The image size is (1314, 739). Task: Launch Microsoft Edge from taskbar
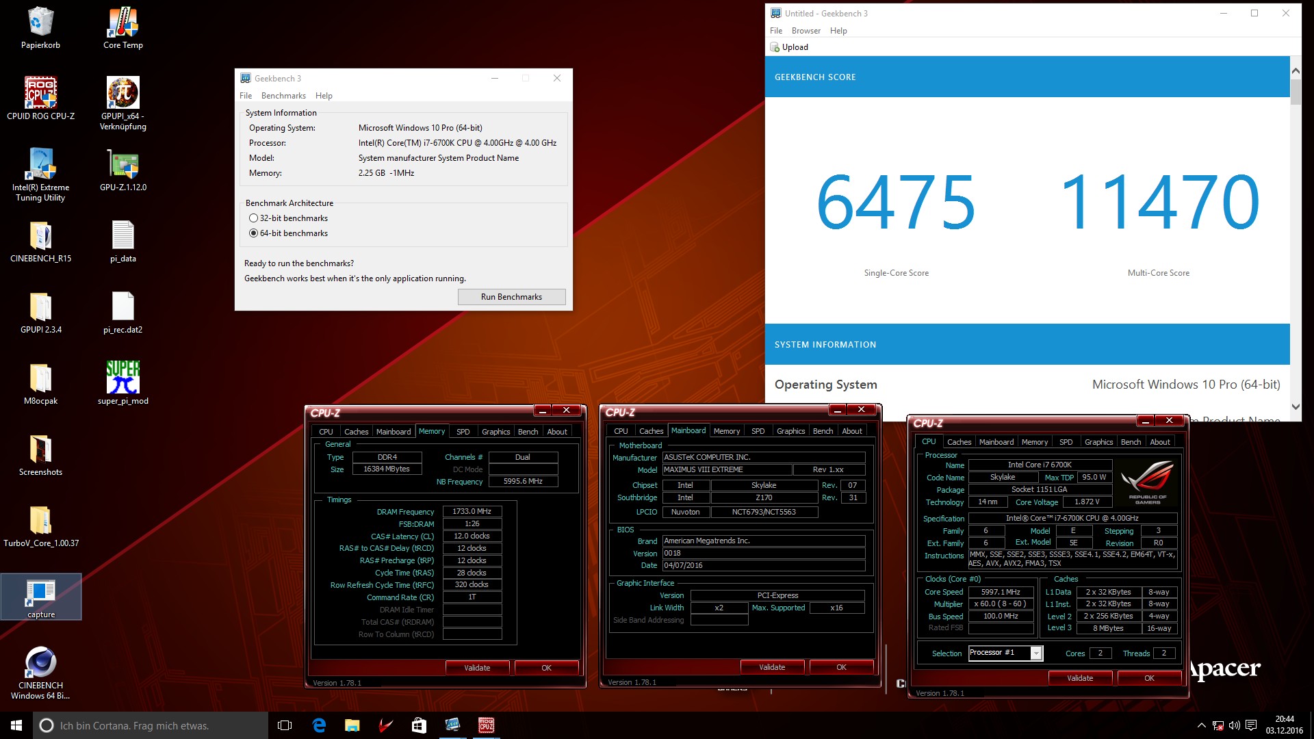(x=319, y=725)
